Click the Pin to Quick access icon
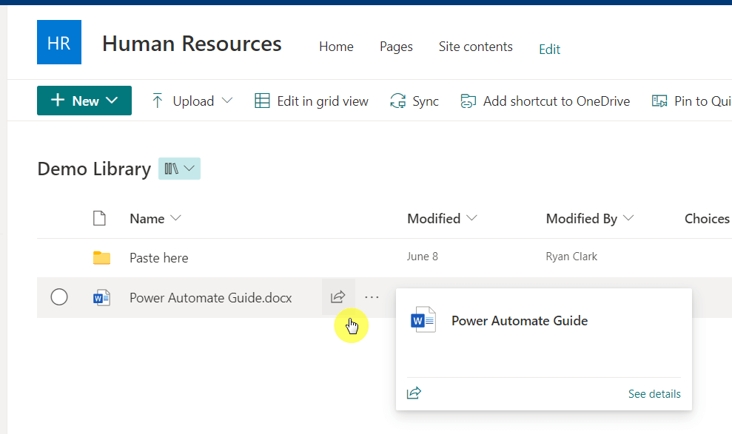The image size is (732, 434). pyautogui.click(x=659, y=101)
